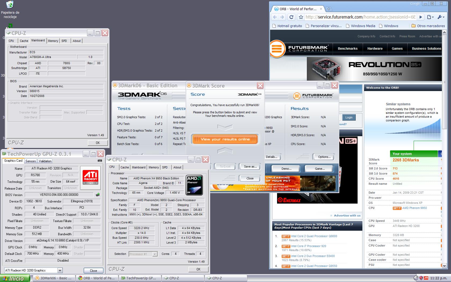Reload the Futuremark page in Chrome
Viewport: 451px width, 282px height.
[x=291, y=17]
